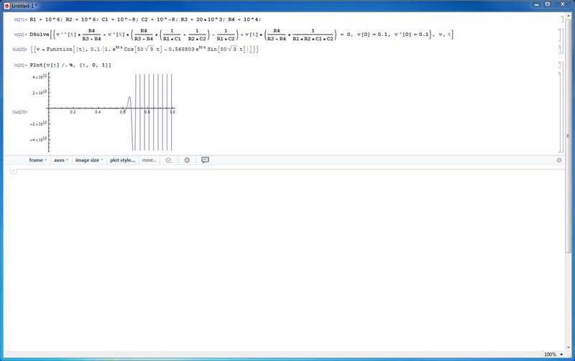Click the more... suggestions link
This screenshot has width=575, height=361.
tap(149, 160)
